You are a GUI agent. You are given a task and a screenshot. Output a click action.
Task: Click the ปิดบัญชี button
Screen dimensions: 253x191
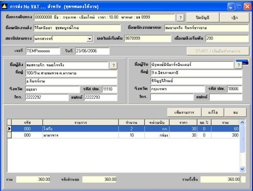pos(203,17)
